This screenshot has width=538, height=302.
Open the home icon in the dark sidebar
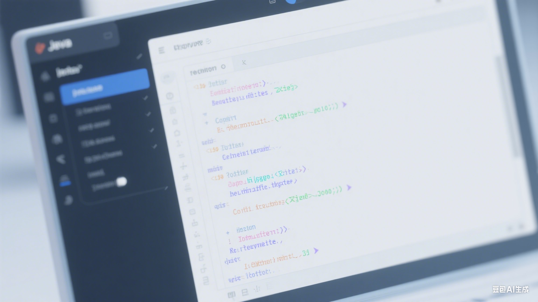[x=45, y=76]
